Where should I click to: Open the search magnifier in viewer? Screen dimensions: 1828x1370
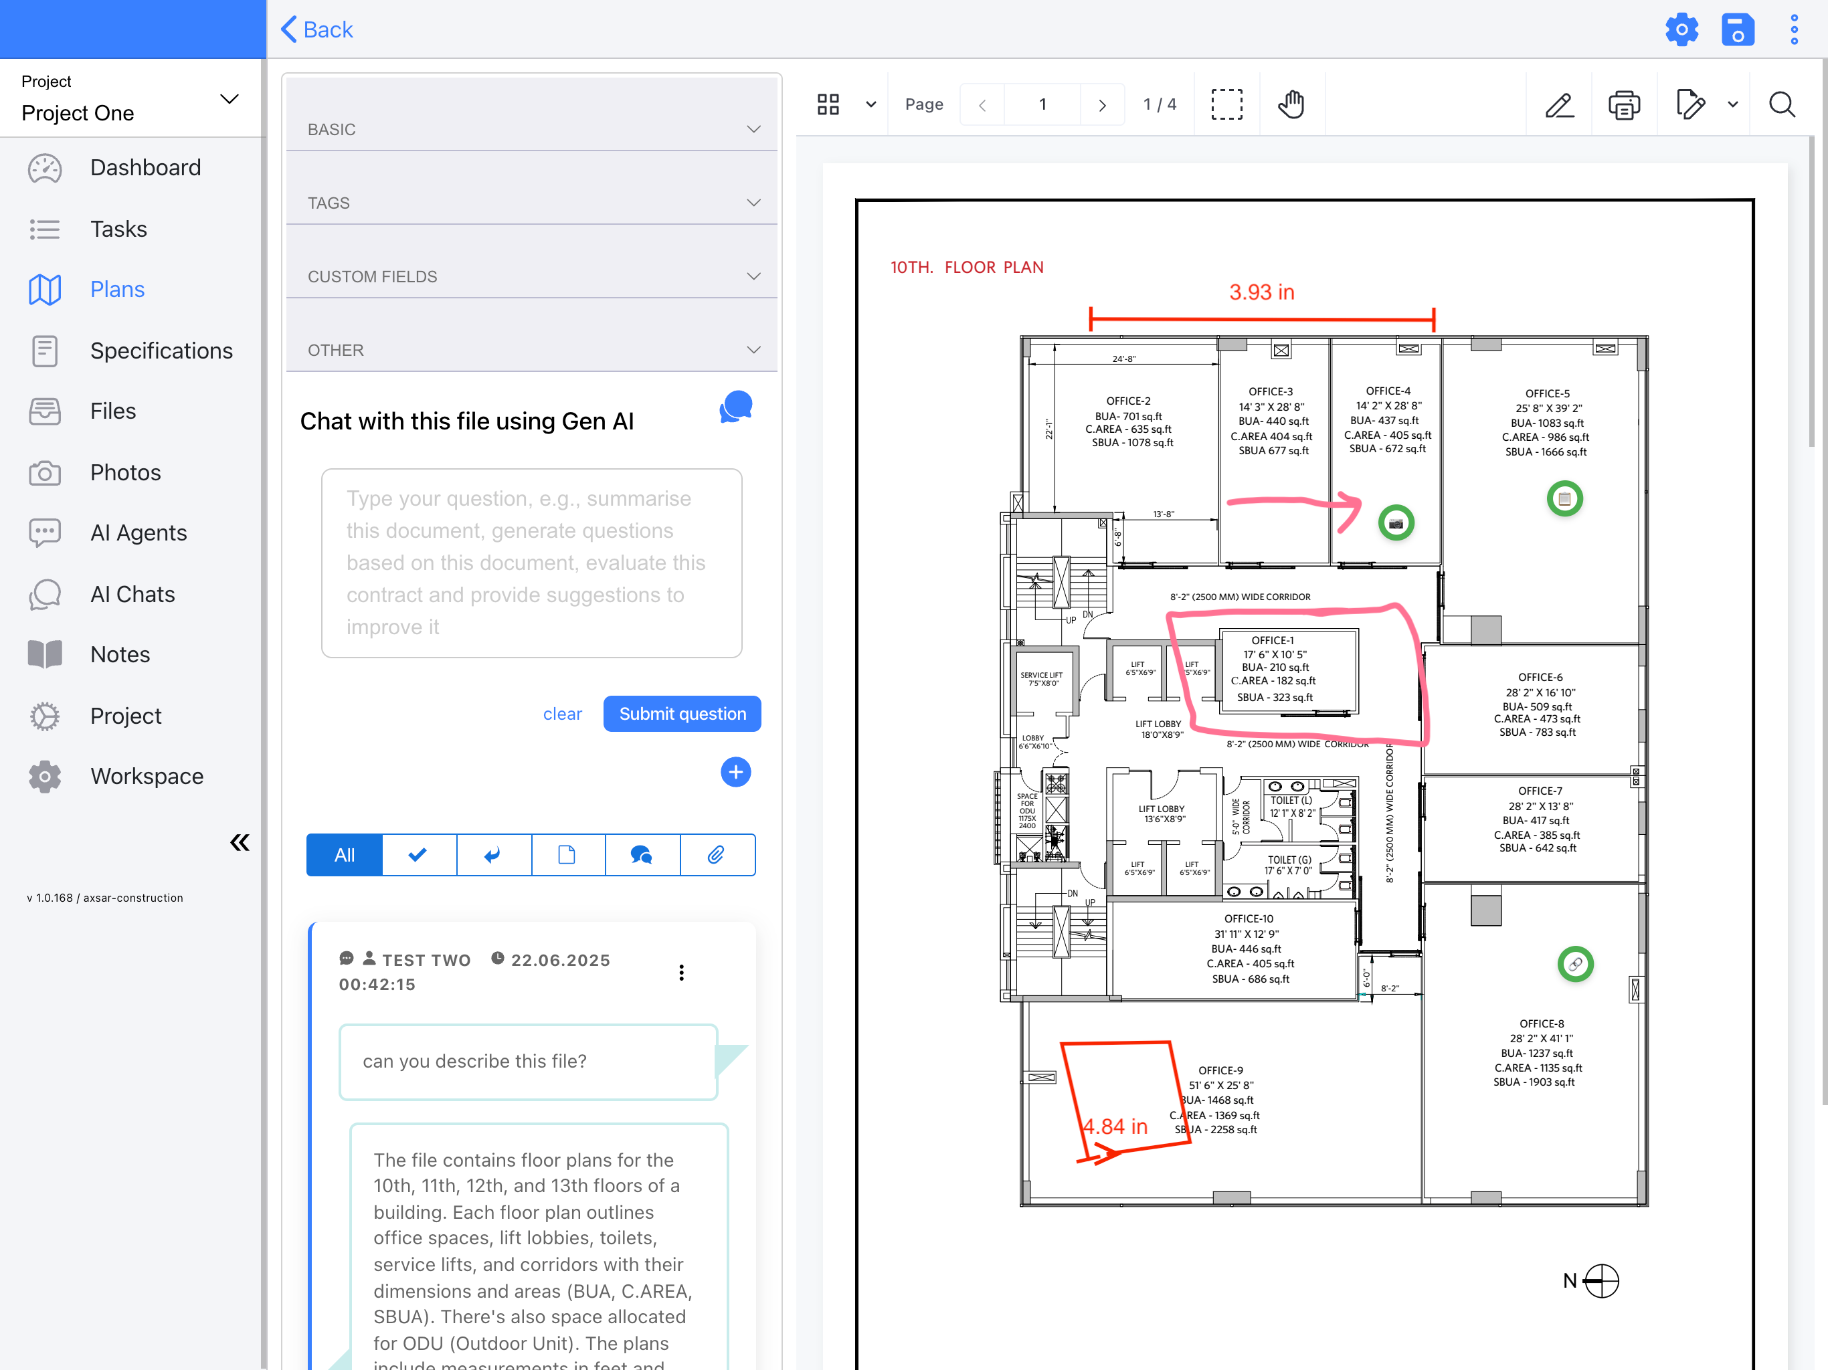pos(1782,105)
